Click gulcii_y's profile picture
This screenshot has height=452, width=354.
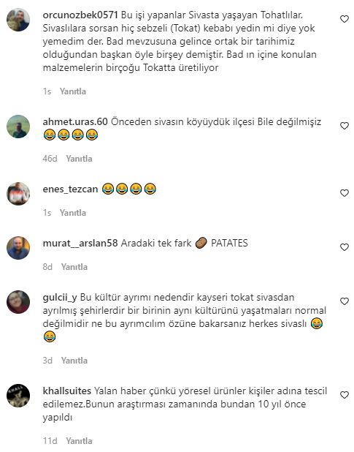pyautogui.click(x=18, y=302)
